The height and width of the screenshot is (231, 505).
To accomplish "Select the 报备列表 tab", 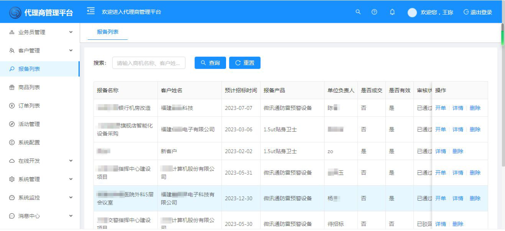I will coord(108,32).
